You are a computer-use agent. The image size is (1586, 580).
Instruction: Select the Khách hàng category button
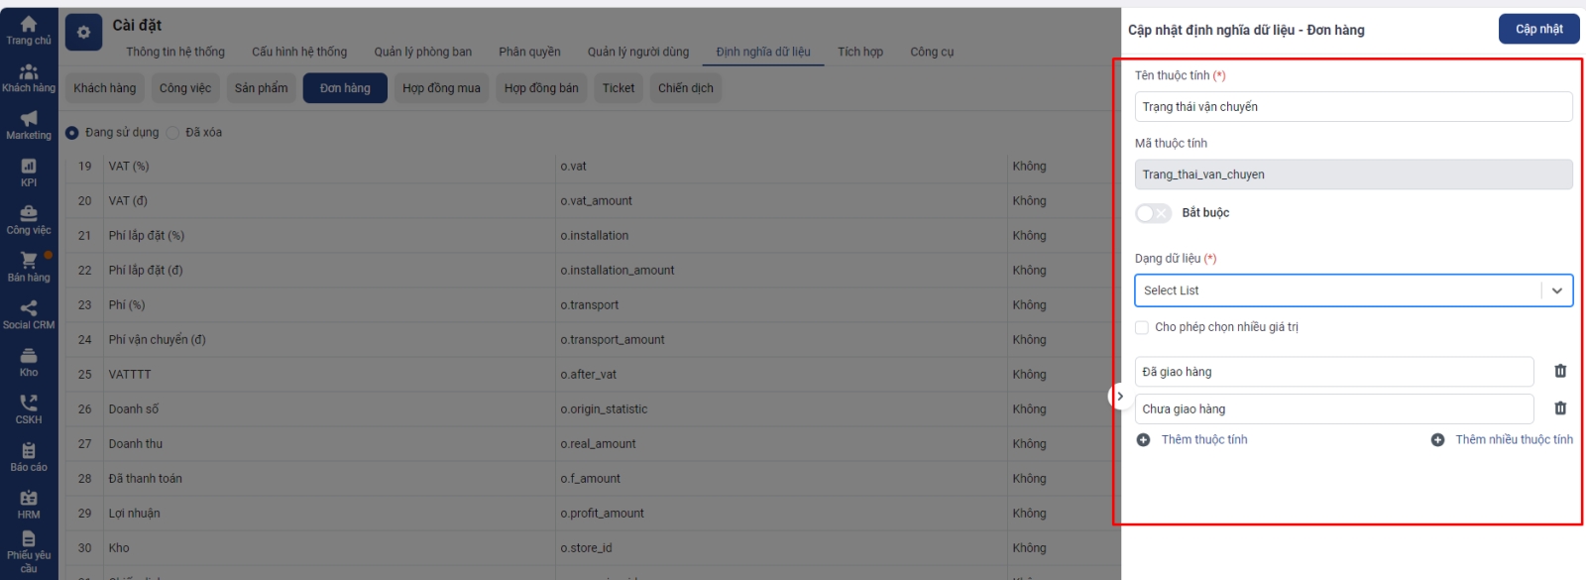point(105,88)
